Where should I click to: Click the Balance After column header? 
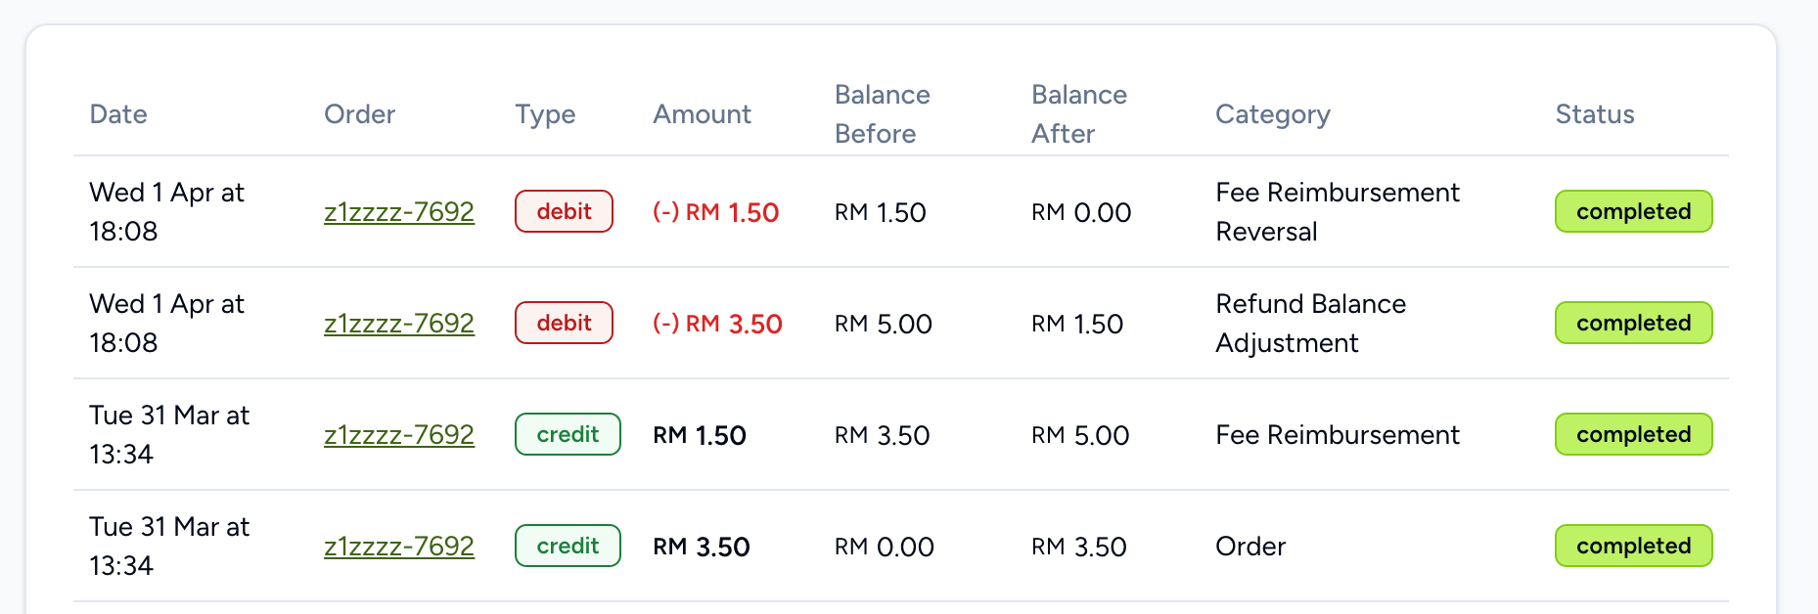pyautogui.click(x=1078, y=114)
